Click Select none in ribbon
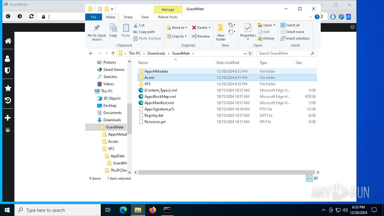 [292, 32]
